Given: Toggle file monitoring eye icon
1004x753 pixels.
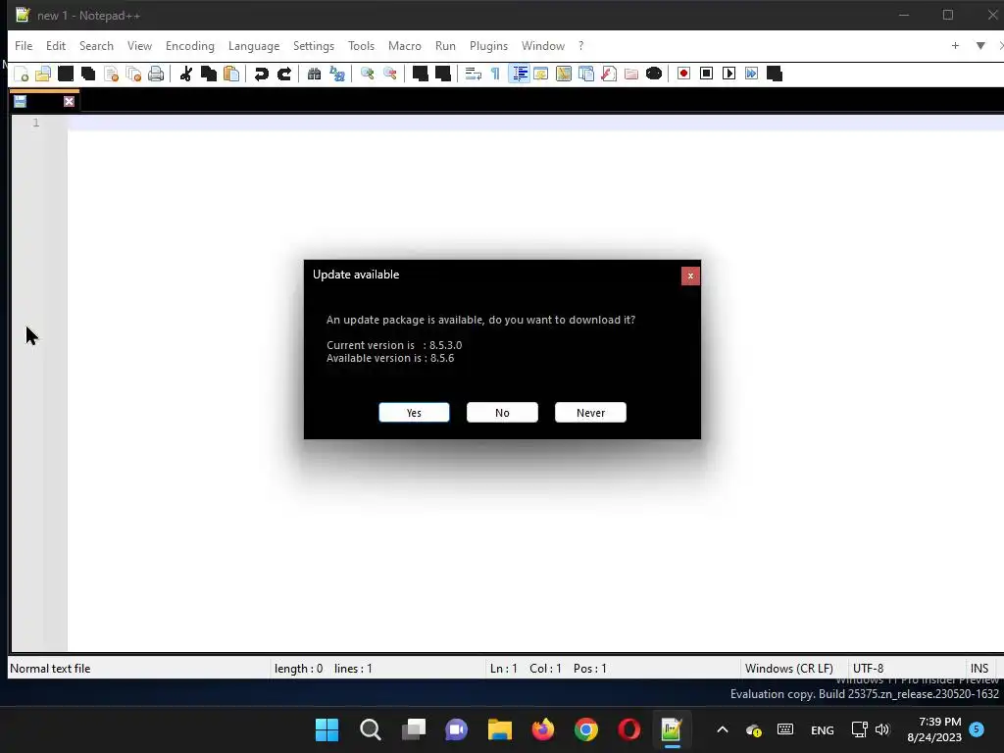Looking at the screenshot, I should pyautogui.click(x=654, y=74).
